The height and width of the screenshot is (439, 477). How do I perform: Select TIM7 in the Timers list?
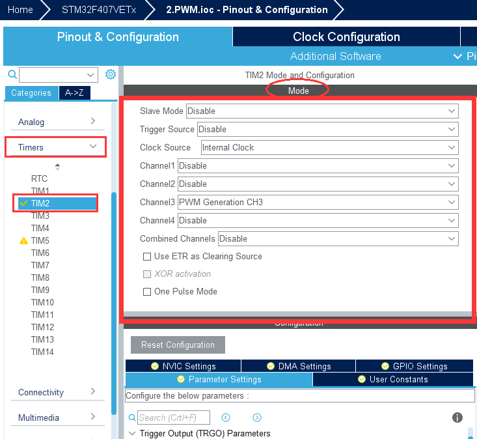(x=40, y=265)
